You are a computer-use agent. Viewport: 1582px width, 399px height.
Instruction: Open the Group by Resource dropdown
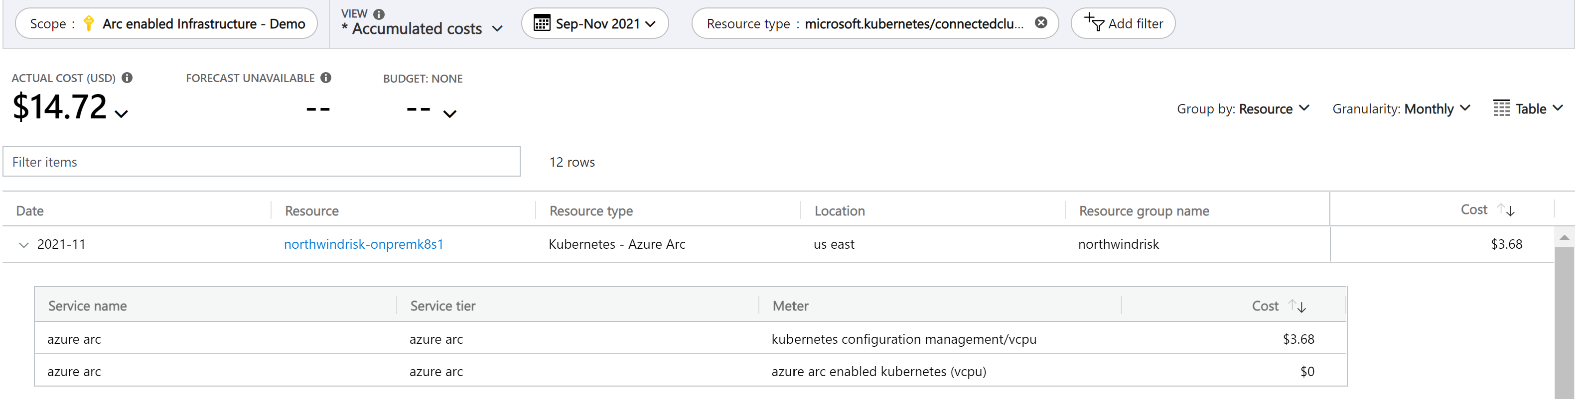(1243, 109)
